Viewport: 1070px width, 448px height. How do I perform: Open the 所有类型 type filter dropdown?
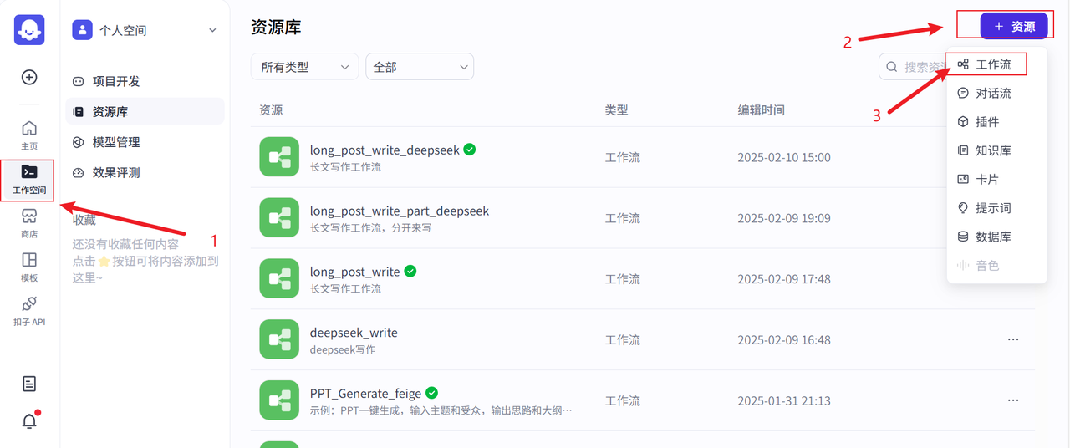point(304,67)
